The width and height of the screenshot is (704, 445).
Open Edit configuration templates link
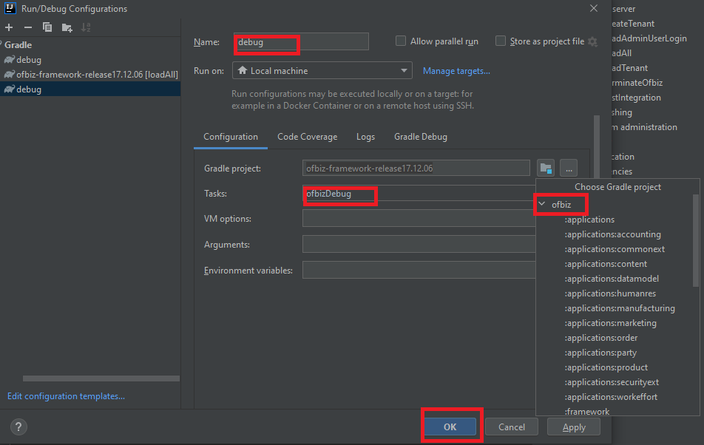click(x=66, y=396)
